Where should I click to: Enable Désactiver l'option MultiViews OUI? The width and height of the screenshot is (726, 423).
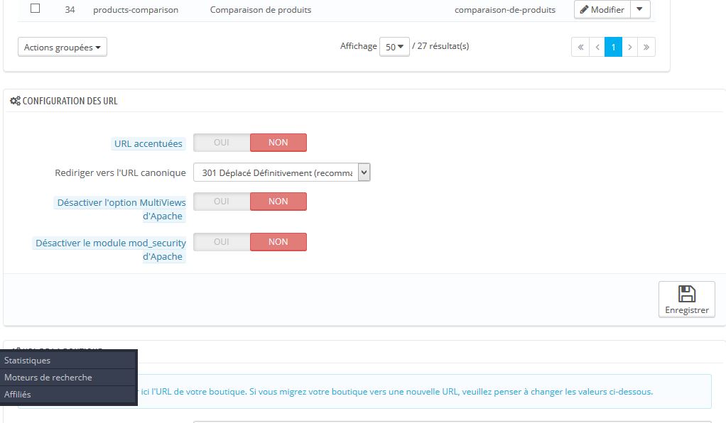click(x=222, y=202)
